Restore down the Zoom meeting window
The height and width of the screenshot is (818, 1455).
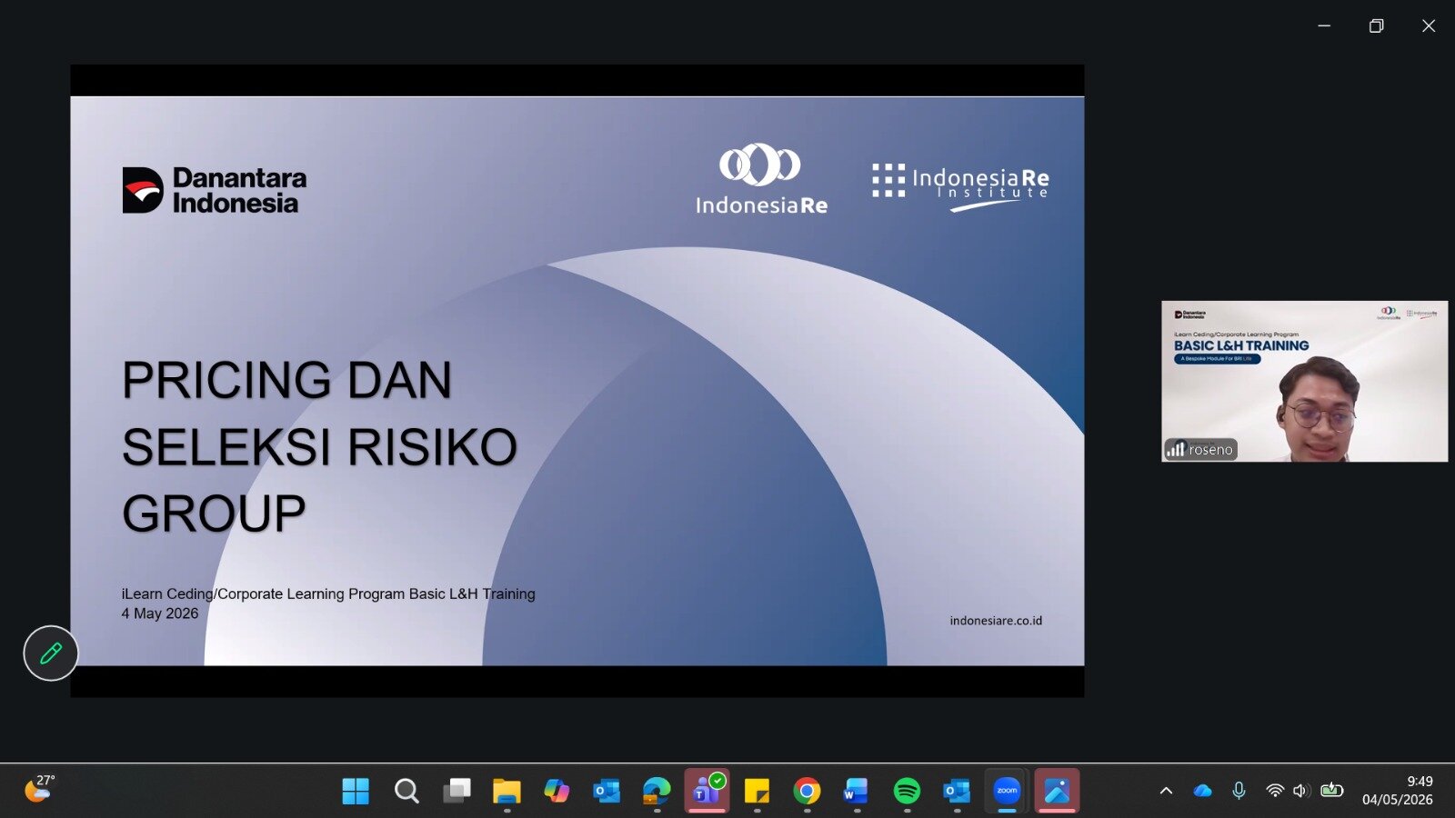1376,25
